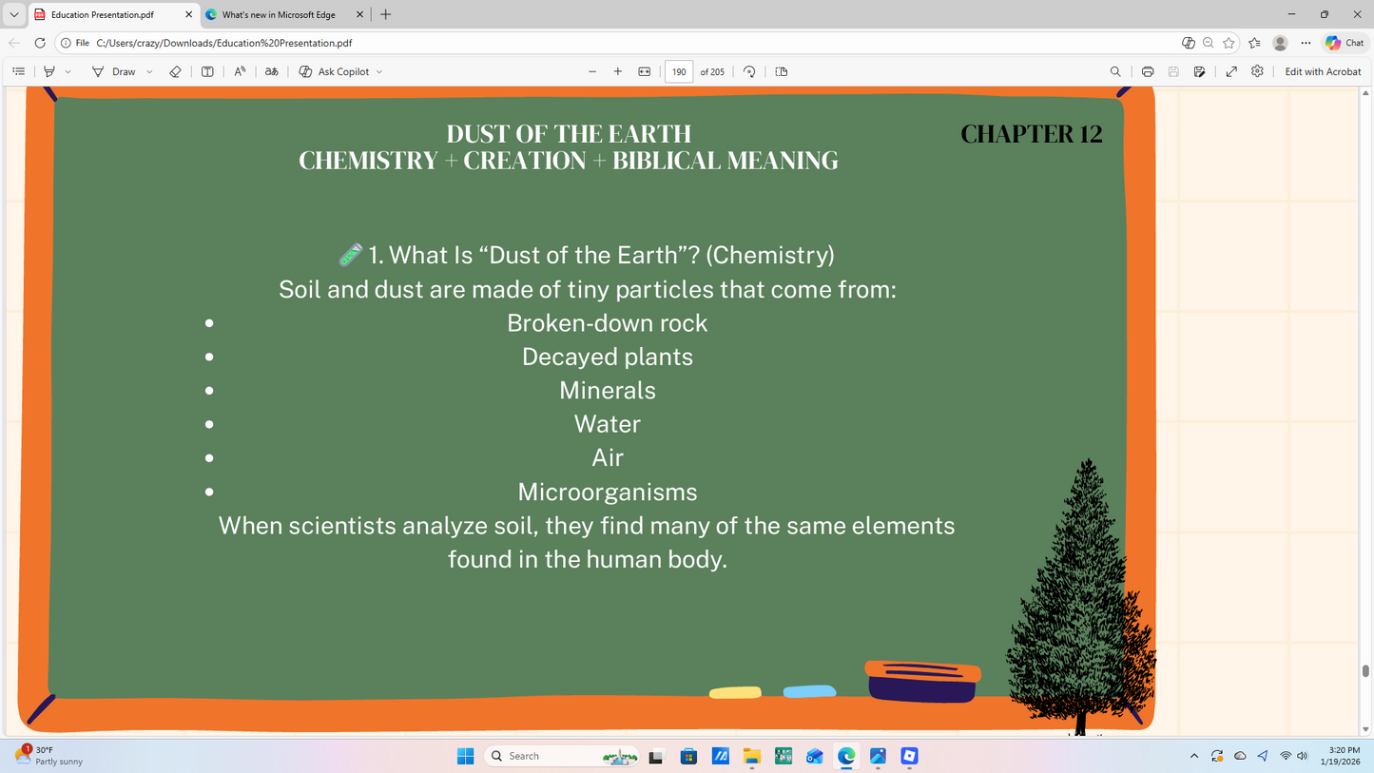Open the Roblox taskbar icon
The image size is (1374, 773).
[x=910, y=756]
